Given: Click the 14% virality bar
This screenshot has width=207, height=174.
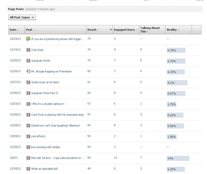Looking at the screenshot, I should tap(178, 158).
